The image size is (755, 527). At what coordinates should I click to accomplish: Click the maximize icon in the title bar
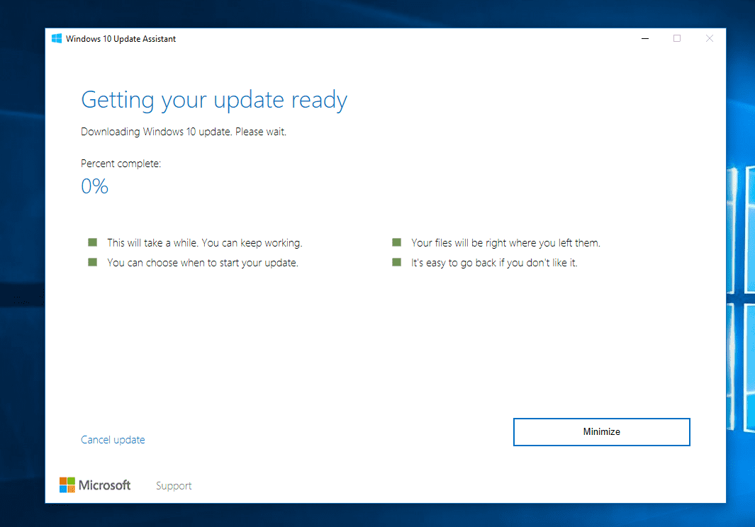[x=677, y=39]
